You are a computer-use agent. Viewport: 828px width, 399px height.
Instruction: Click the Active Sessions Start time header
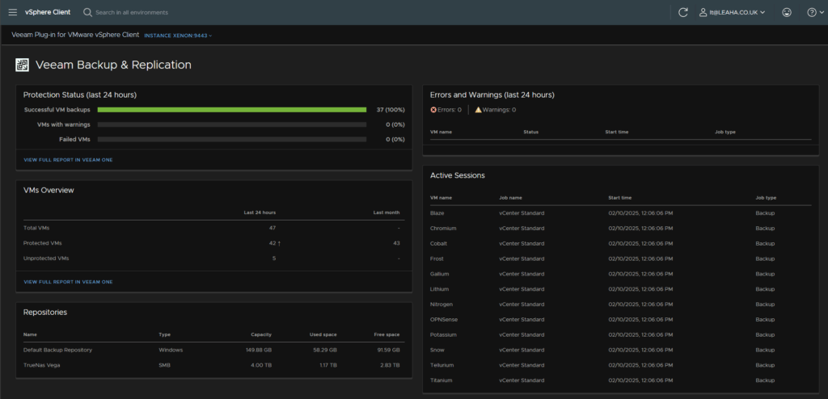point(619,198)
